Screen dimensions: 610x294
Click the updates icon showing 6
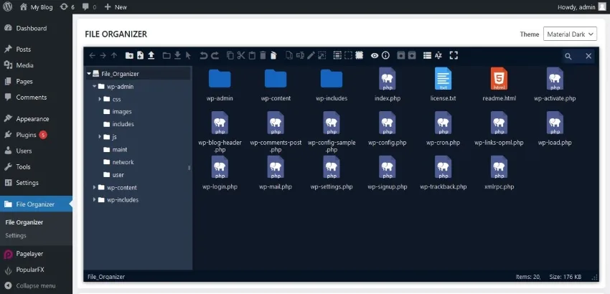[x=67, y=7]
